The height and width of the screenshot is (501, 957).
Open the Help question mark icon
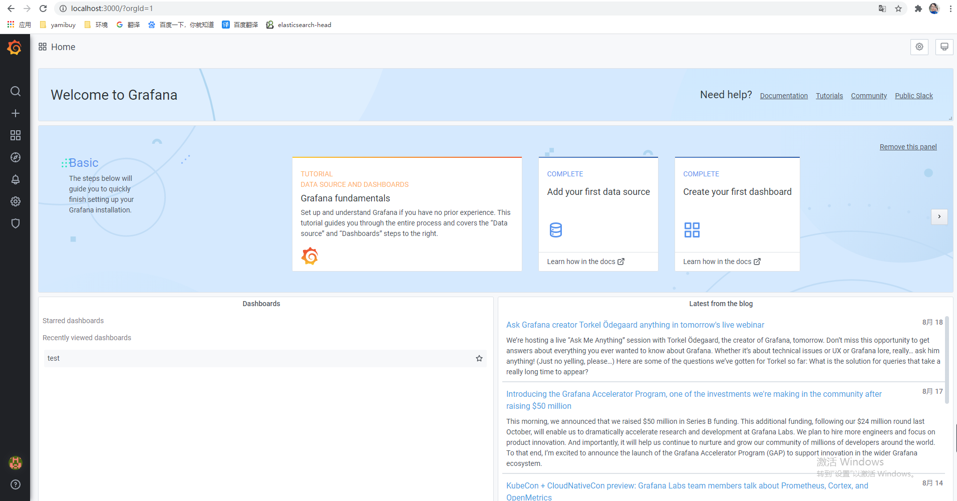[x=16, y=484]
